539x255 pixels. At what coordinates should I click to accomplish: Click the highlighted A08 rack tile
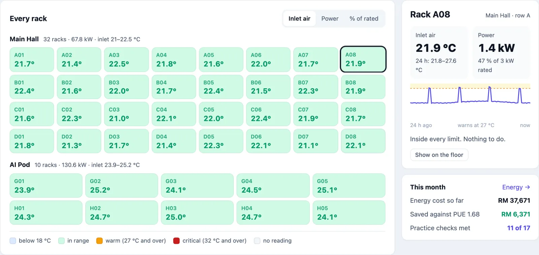point(363,59)
